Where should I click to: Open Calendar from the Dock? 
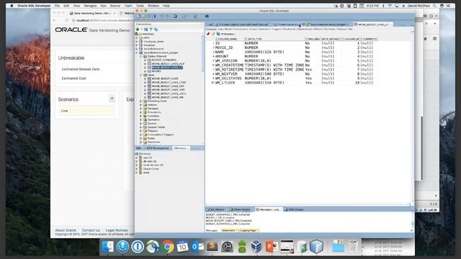[x=182, y=246]
